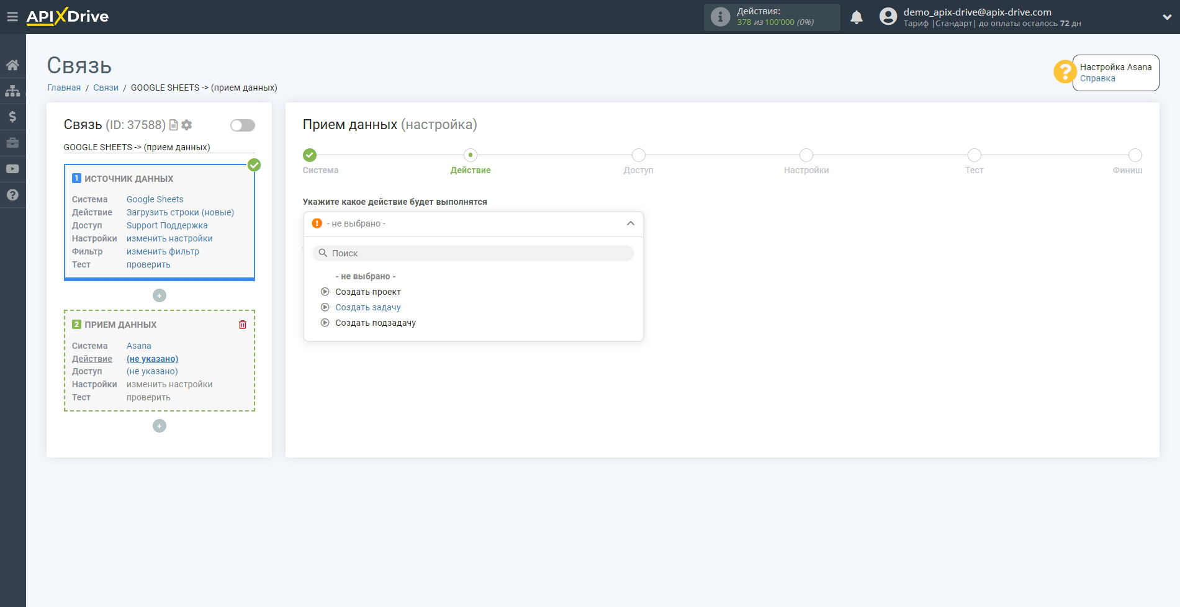Screen dimensions: 1180x607
Task: Open the help question sidebar icon
Action: pos(12,195)
